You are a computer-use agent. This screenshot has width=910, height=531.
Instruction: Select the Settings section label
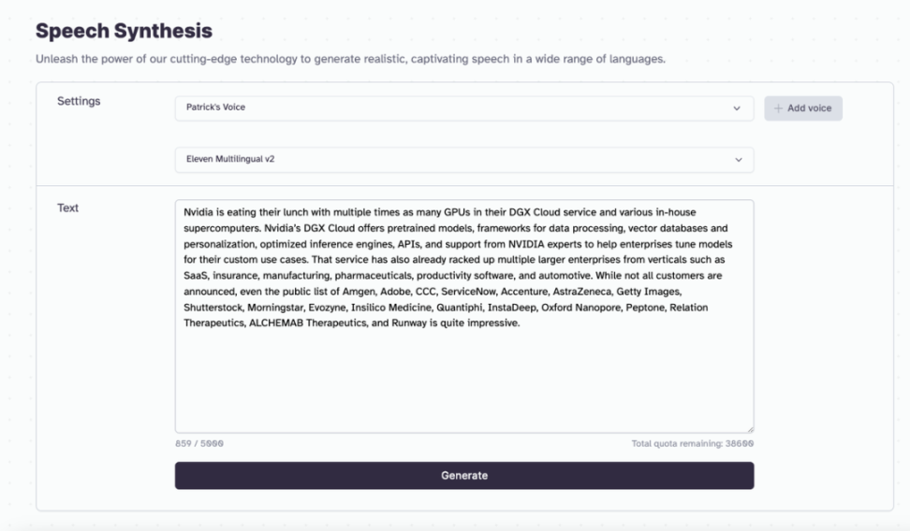[x=79, y=101]
